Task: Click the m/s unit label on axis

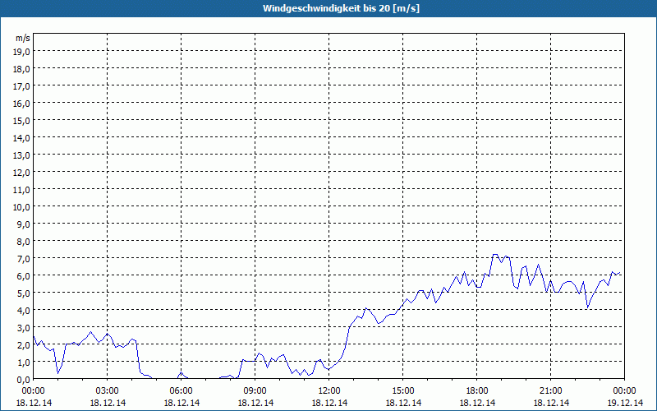Action: [23, 38]
